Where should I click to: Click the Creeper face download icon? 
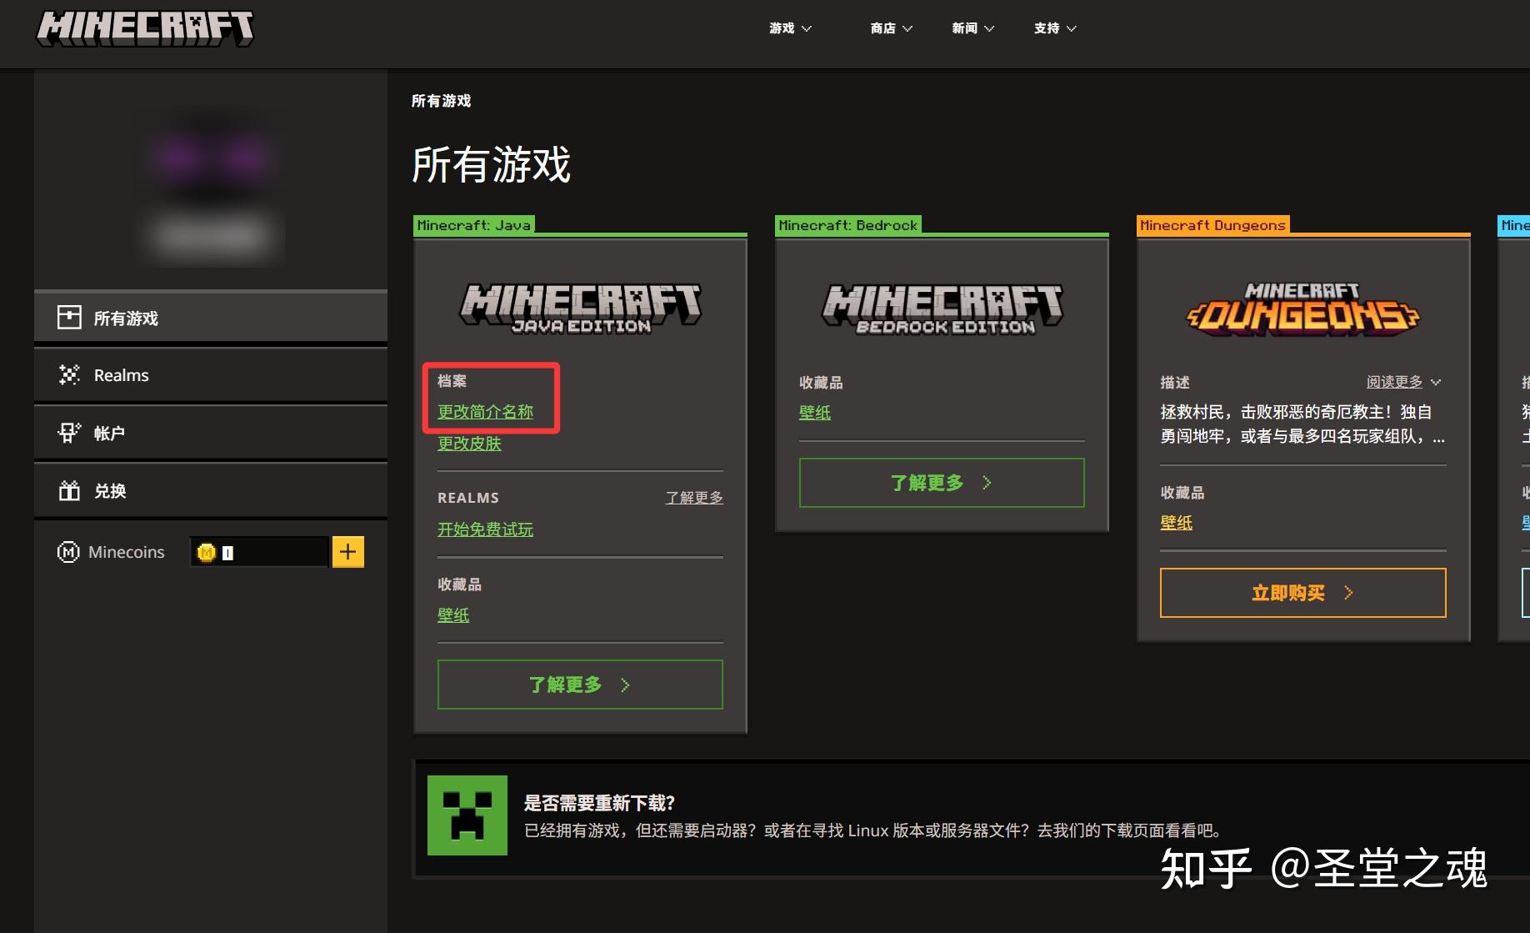pos(467,815)
